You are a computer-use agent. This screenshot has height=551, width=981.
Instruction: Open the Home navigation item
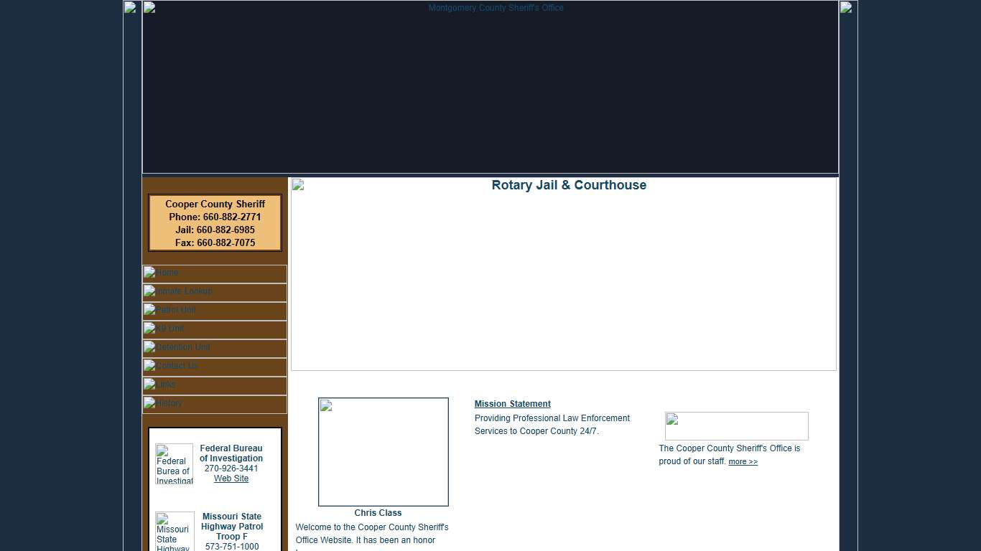pyautogui.click(x=214, y=273)
